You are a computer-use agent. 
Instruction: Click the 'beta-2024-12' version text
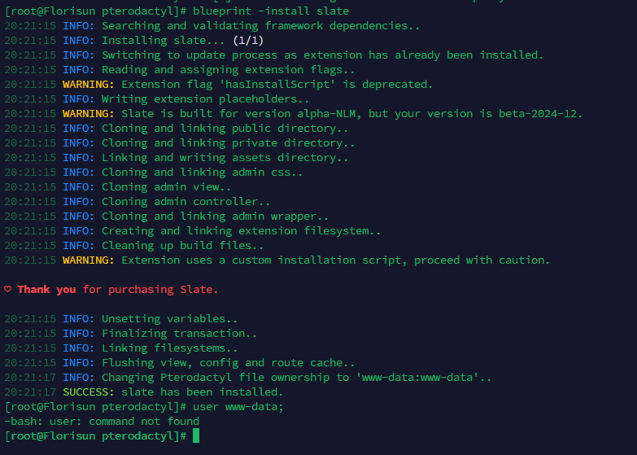[x=538, y=113]
